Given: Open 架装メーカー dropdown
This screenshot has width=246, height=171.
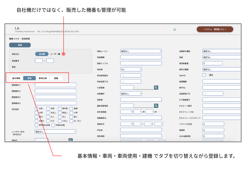Looking at the screenshot, I should coord(141,51).
